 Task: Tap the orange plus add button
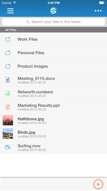point(98,184)
